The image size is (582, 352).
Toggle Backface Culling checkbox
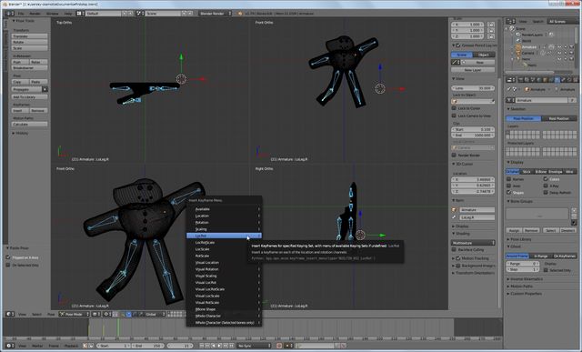pyautogui.click(x=454, y=250)
